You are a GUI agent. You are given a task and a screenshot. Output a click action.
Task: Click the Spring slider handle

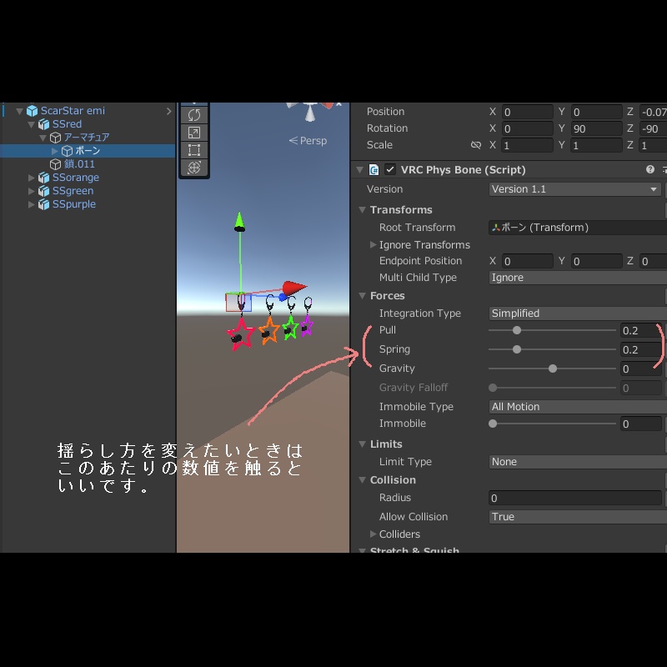(x=517, y=349)
